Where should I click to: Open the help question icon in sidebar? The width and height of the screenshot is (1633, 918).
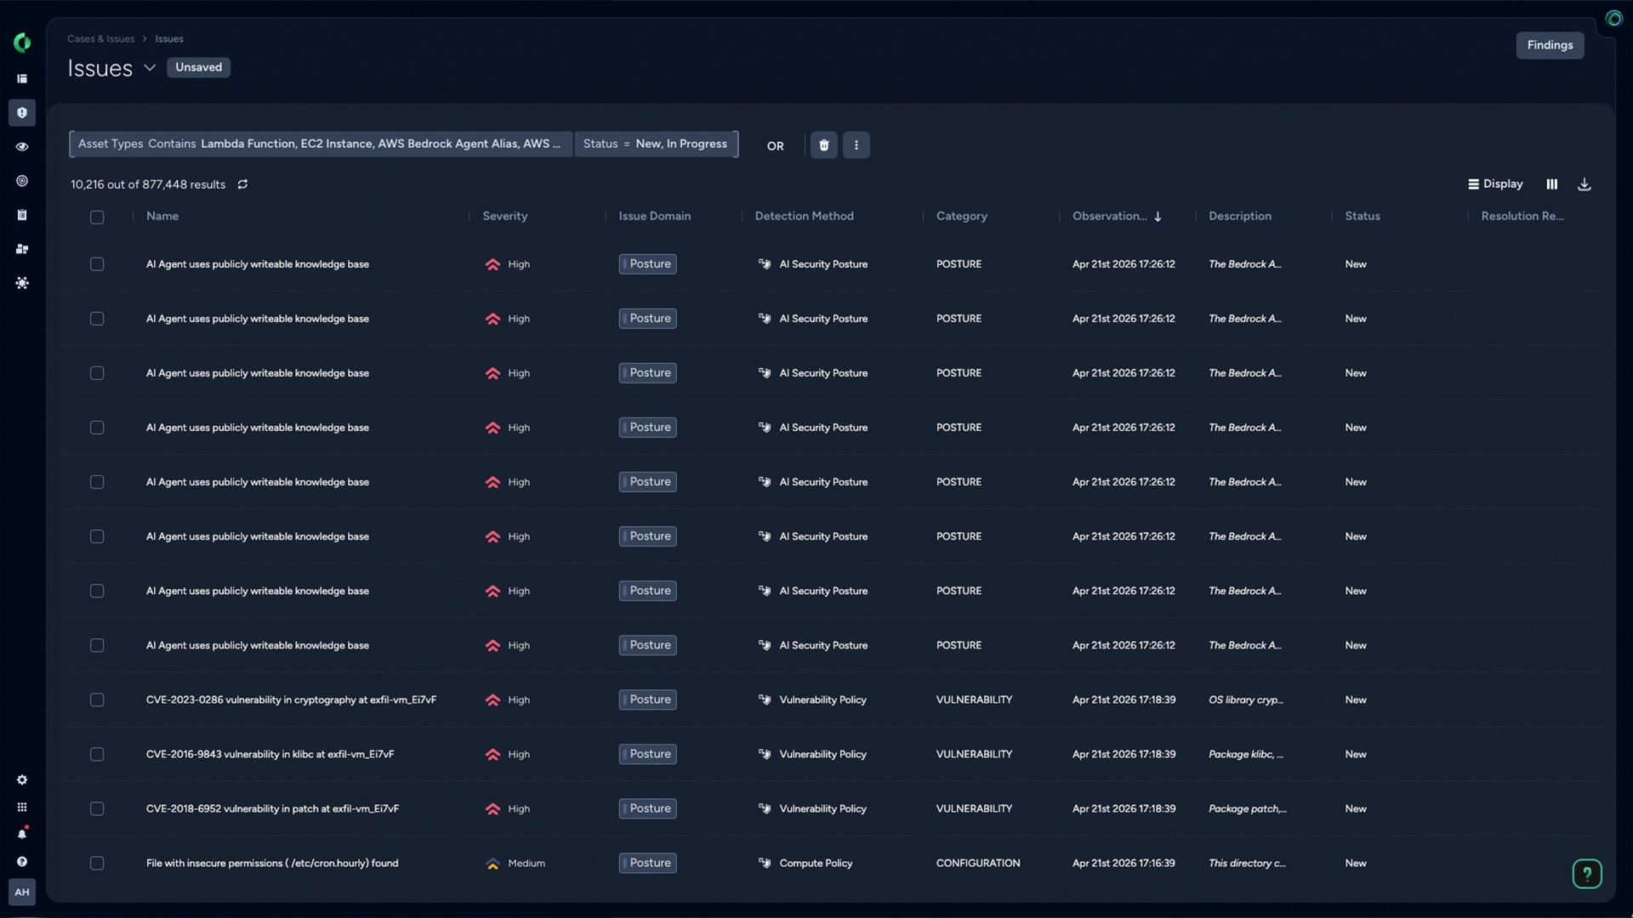22,862
